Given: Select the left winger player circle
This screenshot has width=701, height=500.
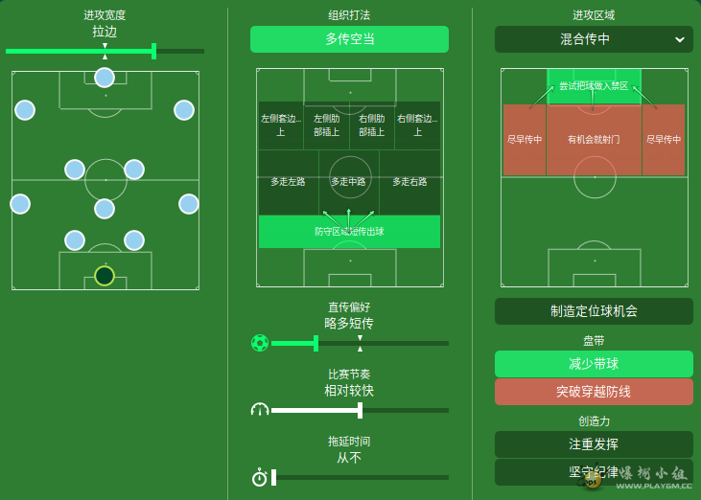Looking at the screenshot, I should pos(25,110).
